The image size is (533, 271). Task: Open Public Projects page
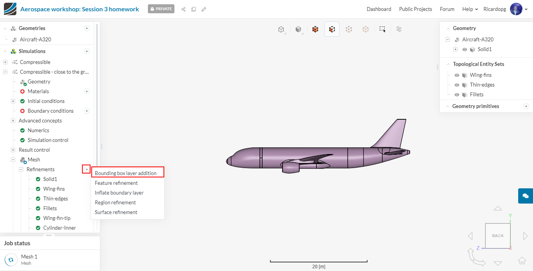click(416, 9)
